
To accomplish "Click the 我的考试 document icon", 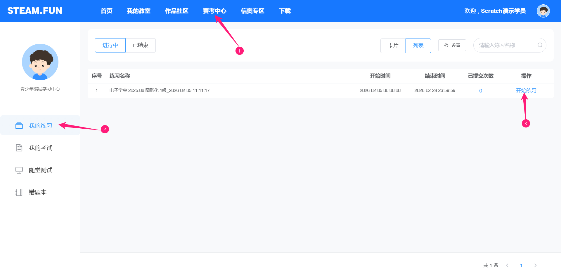I will click(x=19, y=148).
